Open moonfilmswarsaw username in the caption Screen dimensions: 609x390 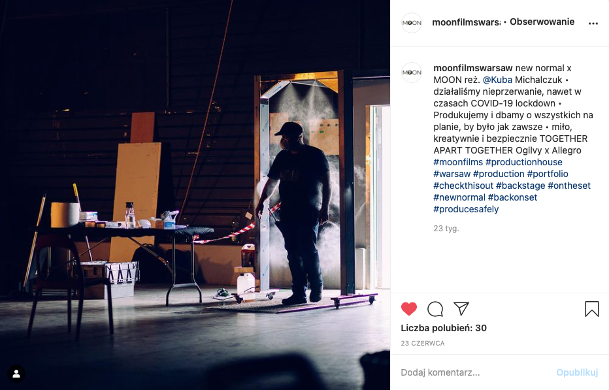[473, 68]
